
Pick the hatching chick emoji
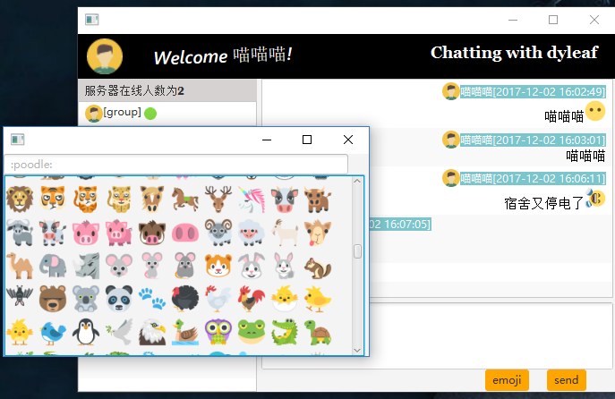click(285, 299)
